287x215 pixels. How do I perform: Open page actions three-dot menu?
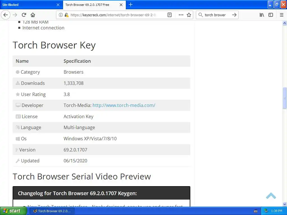(x=181, y=15)
